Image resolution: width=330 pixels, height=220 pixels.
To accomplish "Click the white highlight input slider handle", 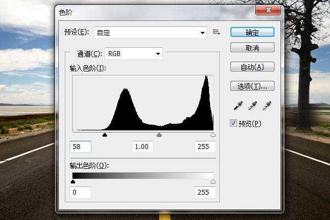I will point(213,134).
